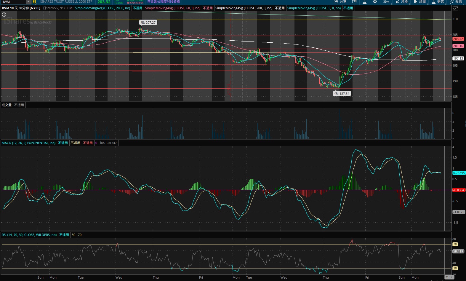This screenshot has height=281, width=466.
Task: Click the Thu label near 1100 on time axis
Action: [x=326, y=277]
